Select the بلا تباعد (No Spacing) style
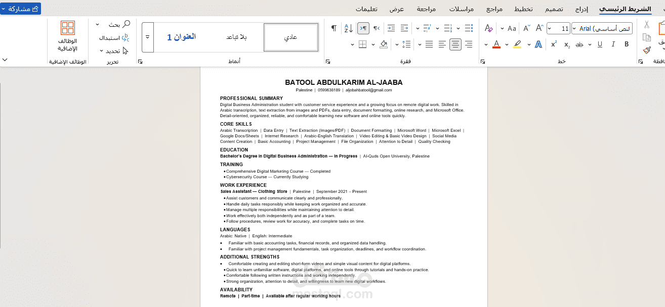The width and height of the screenshot is (665, 307). coord(236,37)
